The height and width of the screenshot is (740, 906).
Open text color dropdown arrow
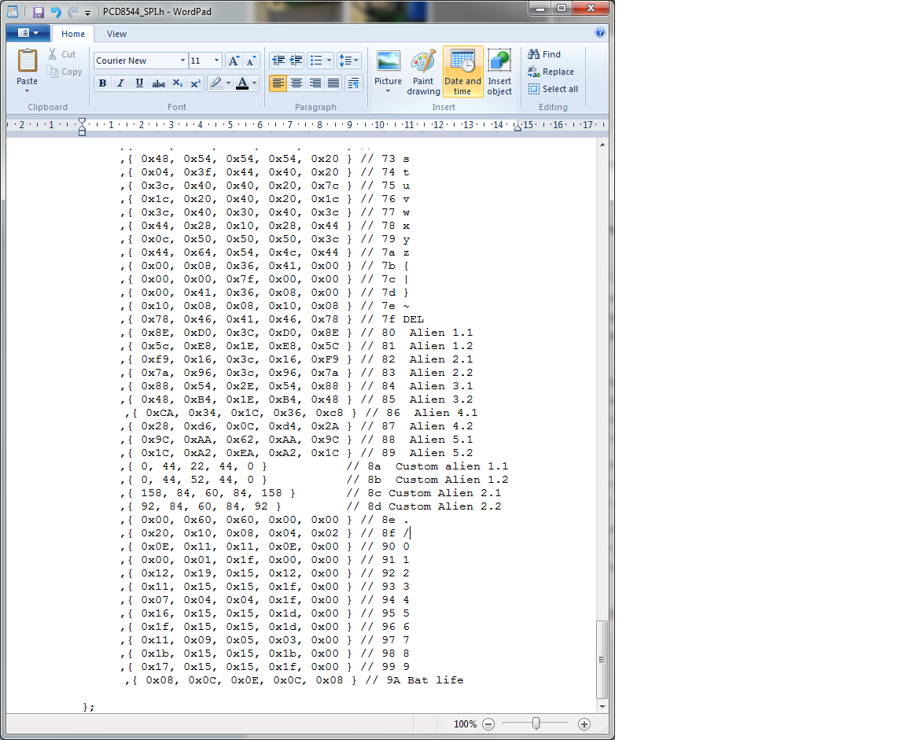pos(254,83)
